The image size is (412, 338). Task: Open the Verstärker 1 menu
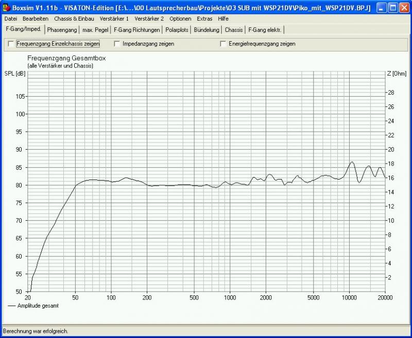[114, 19]
